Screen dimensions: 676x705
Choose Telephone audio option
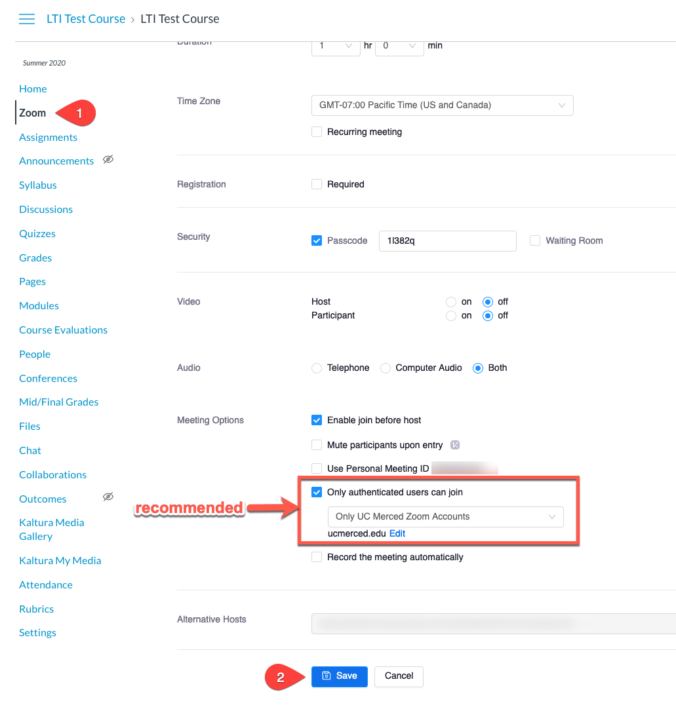pyautogui.click(x=317, y=368)
